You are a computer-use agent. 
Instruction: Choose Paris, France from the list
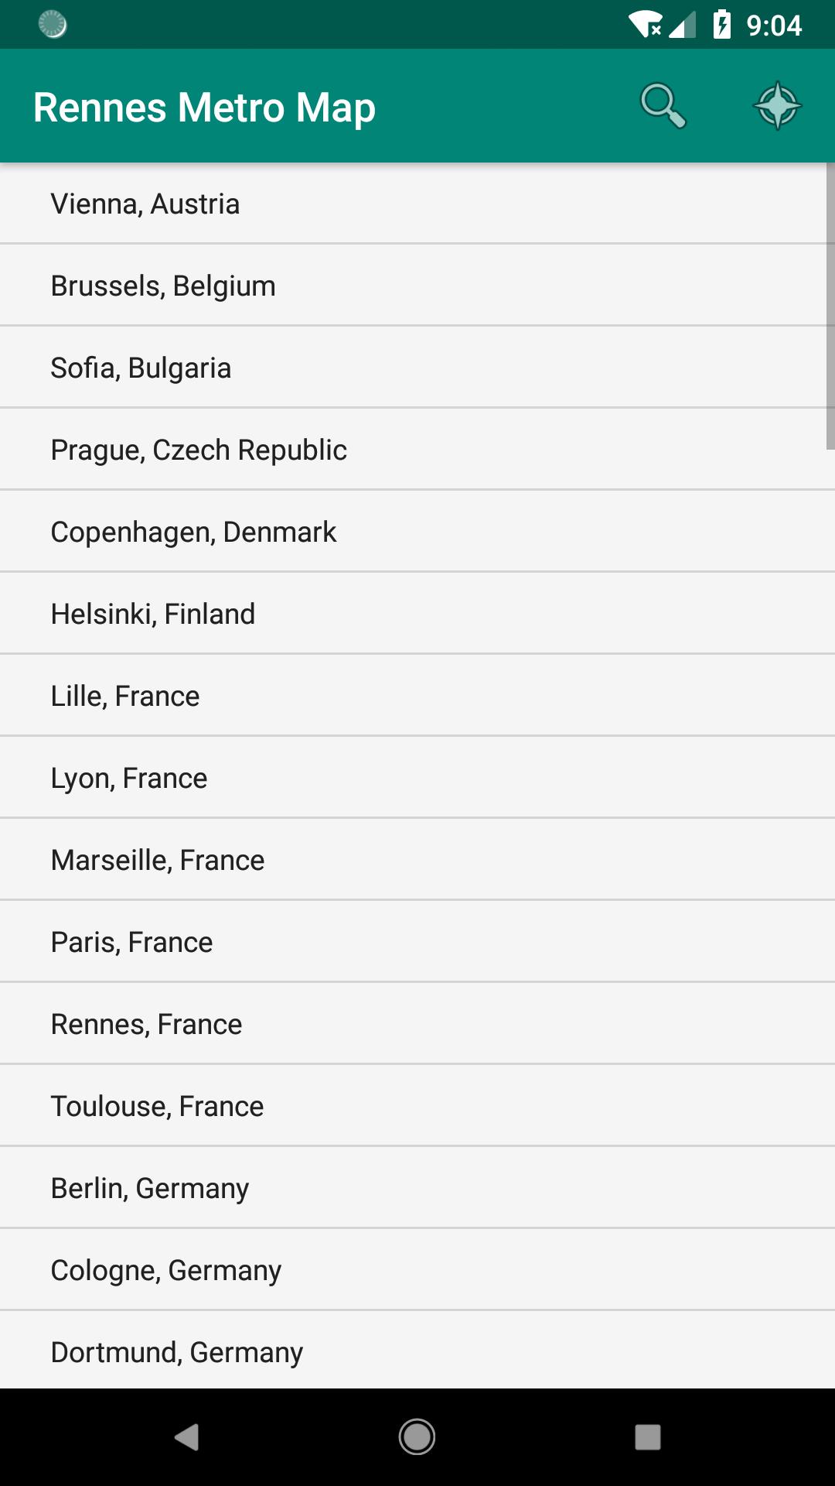coord(417,942)
